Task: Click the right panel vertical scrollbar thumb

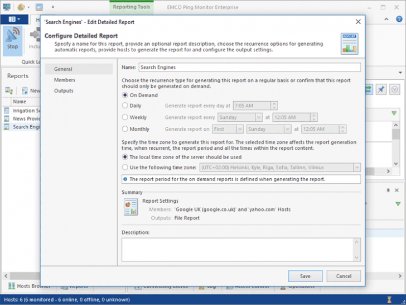Action: coord(395,134)
